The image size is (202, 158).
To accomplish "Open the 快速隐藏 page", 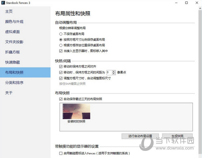I will tap(25, 62).
